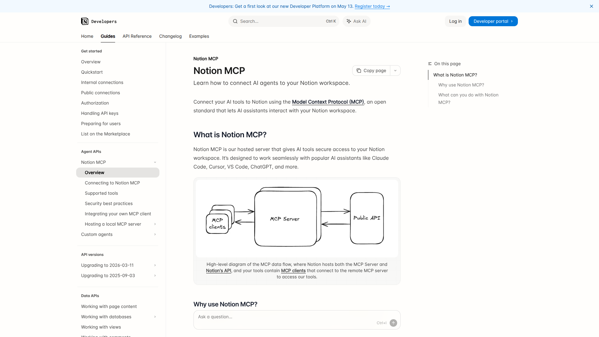Open the MCP data flow diagram image
This screenshot has height=337, width=599.
coord(297,218)
